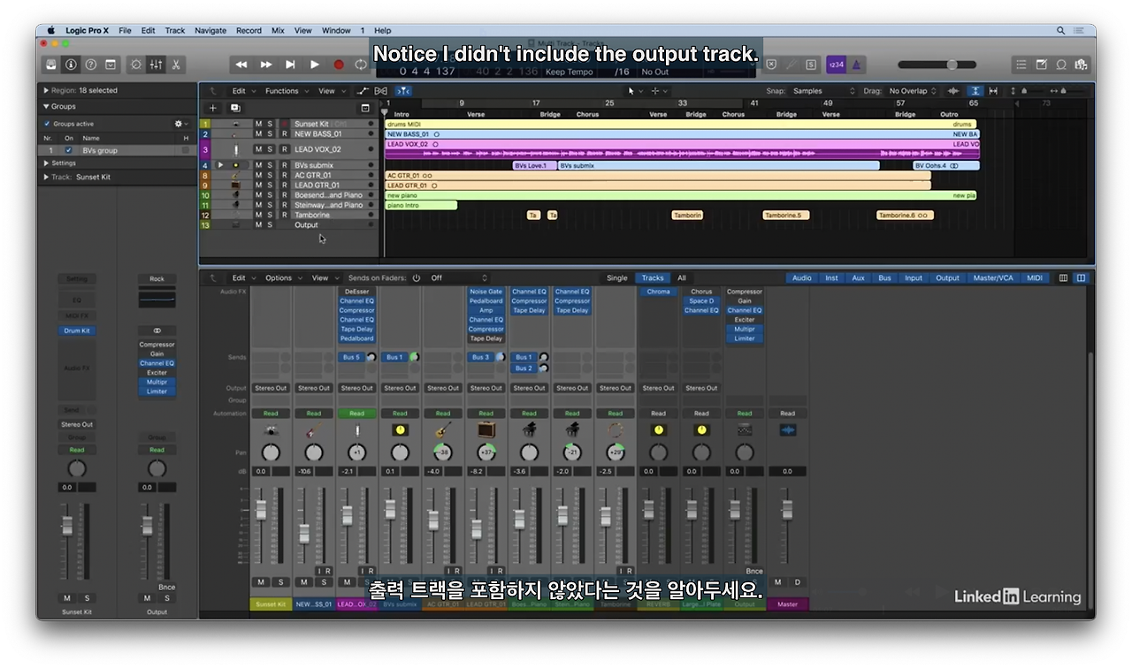Toggle the Bus channel filter button
This screenshot has height=668, width=1132.
click(884, 277)
